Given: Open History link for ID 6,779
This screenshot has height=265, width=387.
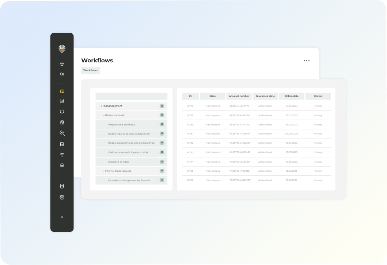Looking at the screenshot, I should coord(318,115).
